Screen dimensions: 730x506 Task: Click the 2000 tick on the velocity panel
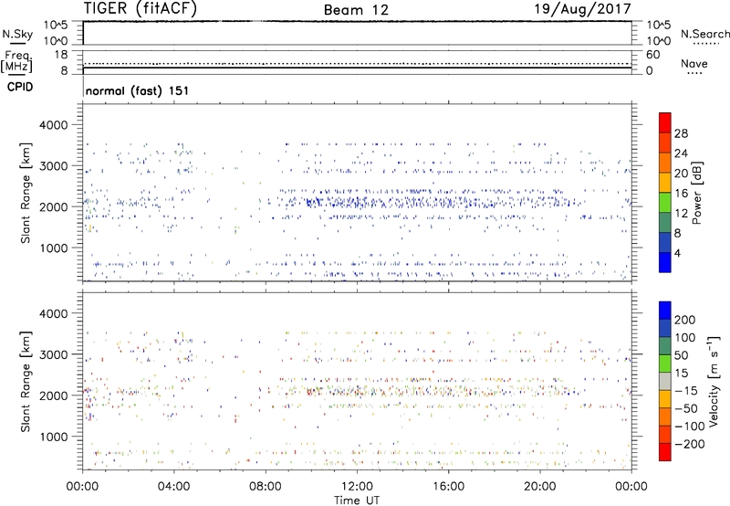pos(54,395)
